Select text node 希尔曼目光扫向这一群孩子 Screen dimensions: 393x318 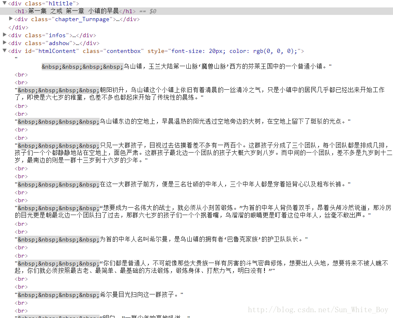point(99,295)
